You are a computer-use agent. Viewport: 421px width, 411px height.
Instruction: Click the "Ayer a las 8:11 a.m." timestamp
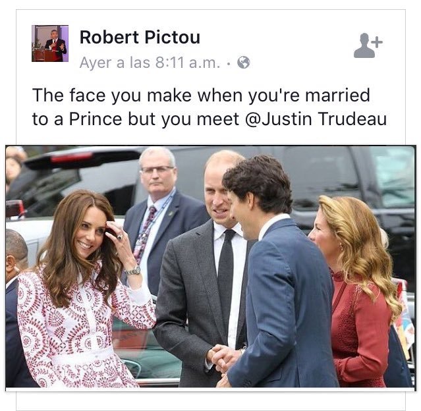tap(150, 63)
